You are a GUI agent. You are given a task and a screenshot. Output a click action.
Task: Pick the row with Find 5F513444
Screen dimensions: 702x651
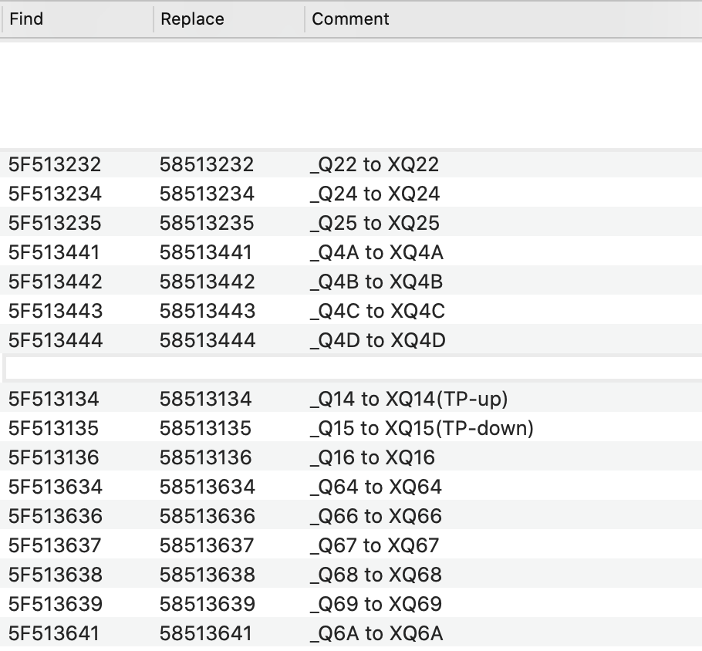[55, 340]
